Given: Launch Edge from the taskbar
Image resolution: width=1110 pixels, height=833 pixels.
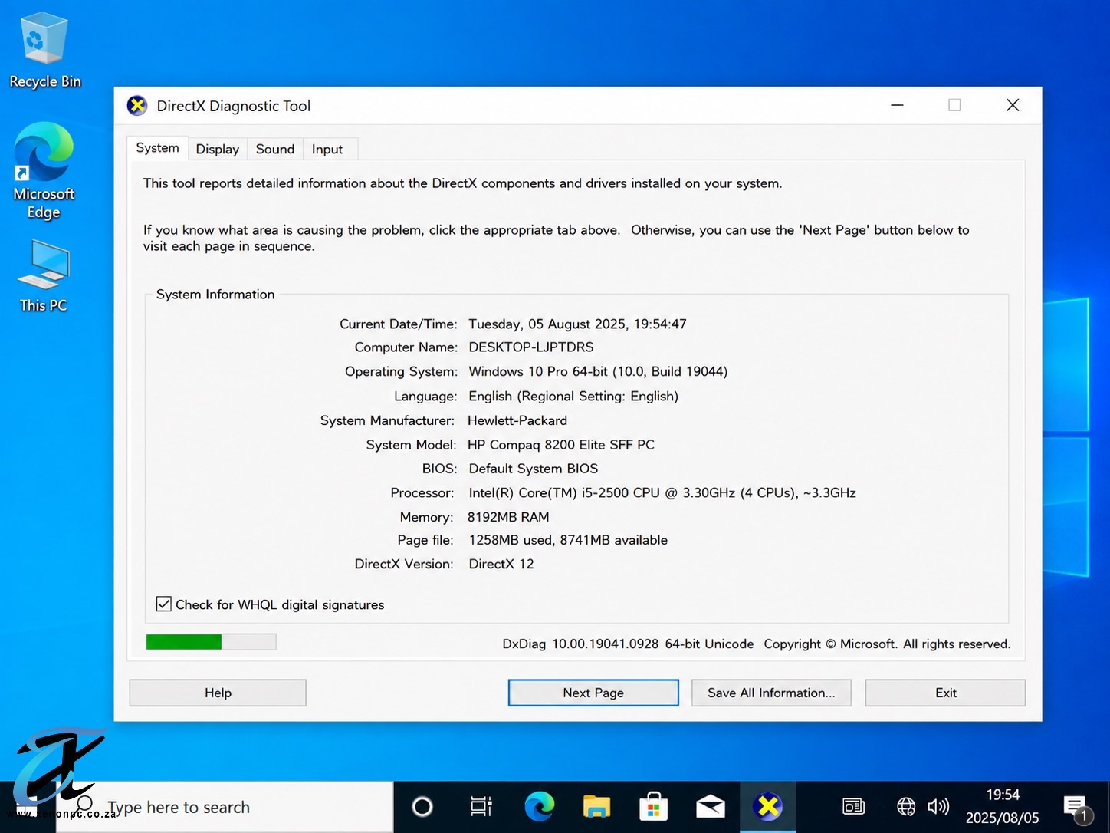Looking at the screenshot, I should click(539, 807).
